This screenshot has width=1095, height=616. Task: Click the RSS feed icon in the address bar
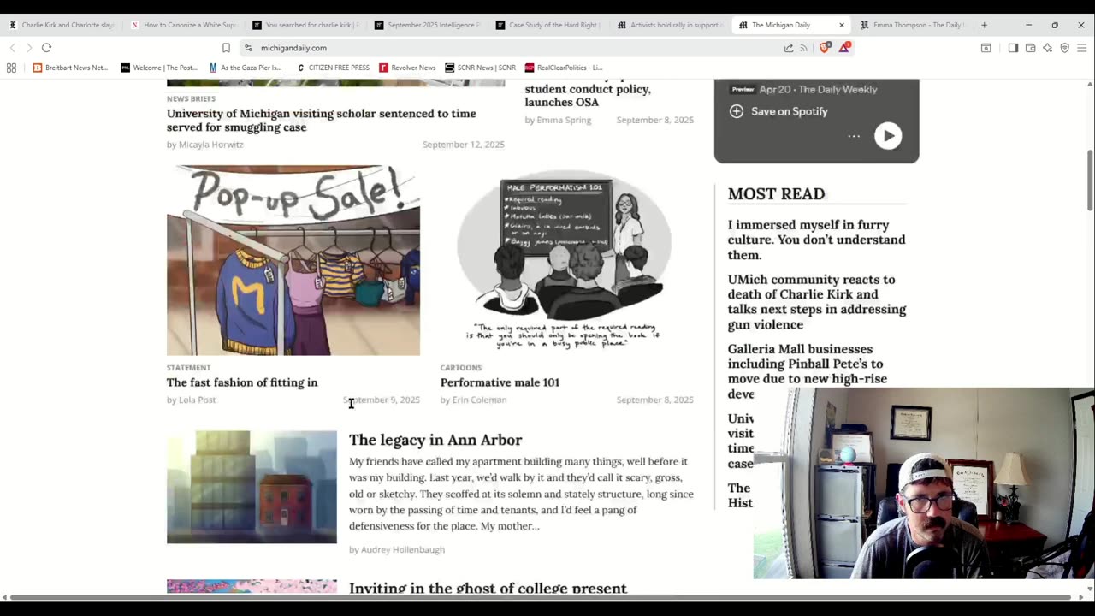[803, 48]
